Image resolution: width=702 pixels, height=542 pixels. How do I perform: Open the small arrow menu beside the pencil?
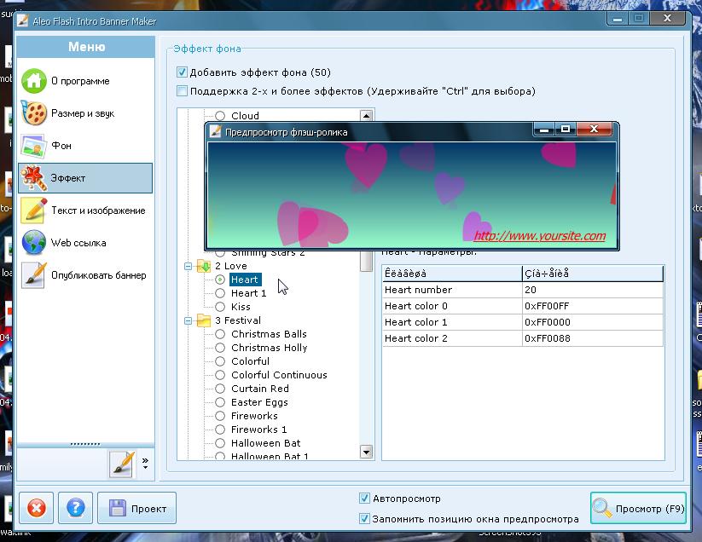tap(145, 464)
